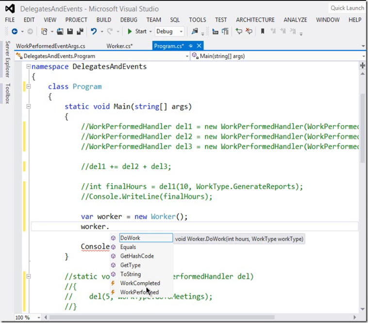Open the VIEW menu

click(x=50, y=20)
